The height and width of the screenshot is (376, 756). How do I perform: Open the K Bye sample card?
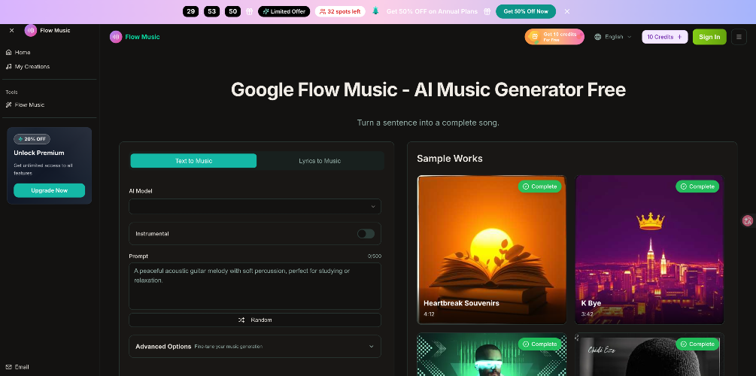649,249
